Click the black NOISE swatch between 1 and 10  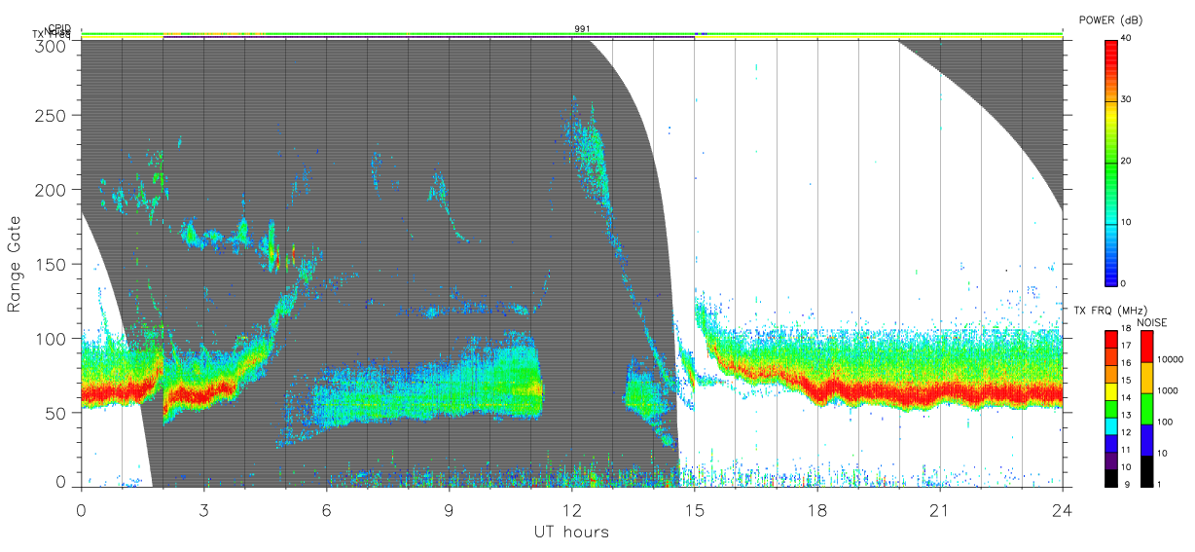coord(1145,471)
